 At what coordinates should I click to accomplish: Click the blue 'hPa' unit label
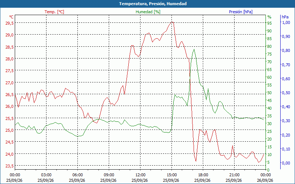285,17
